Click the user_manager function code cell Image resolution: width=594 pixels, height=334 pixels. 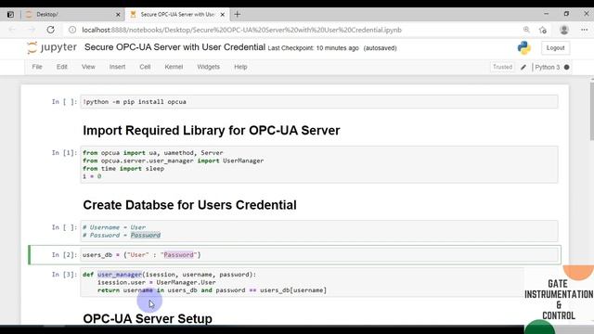pyautogui.click(x=319, y=282)
